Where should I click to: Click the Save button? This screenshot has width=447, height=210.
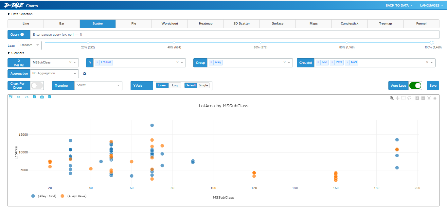tap(433, 85)
